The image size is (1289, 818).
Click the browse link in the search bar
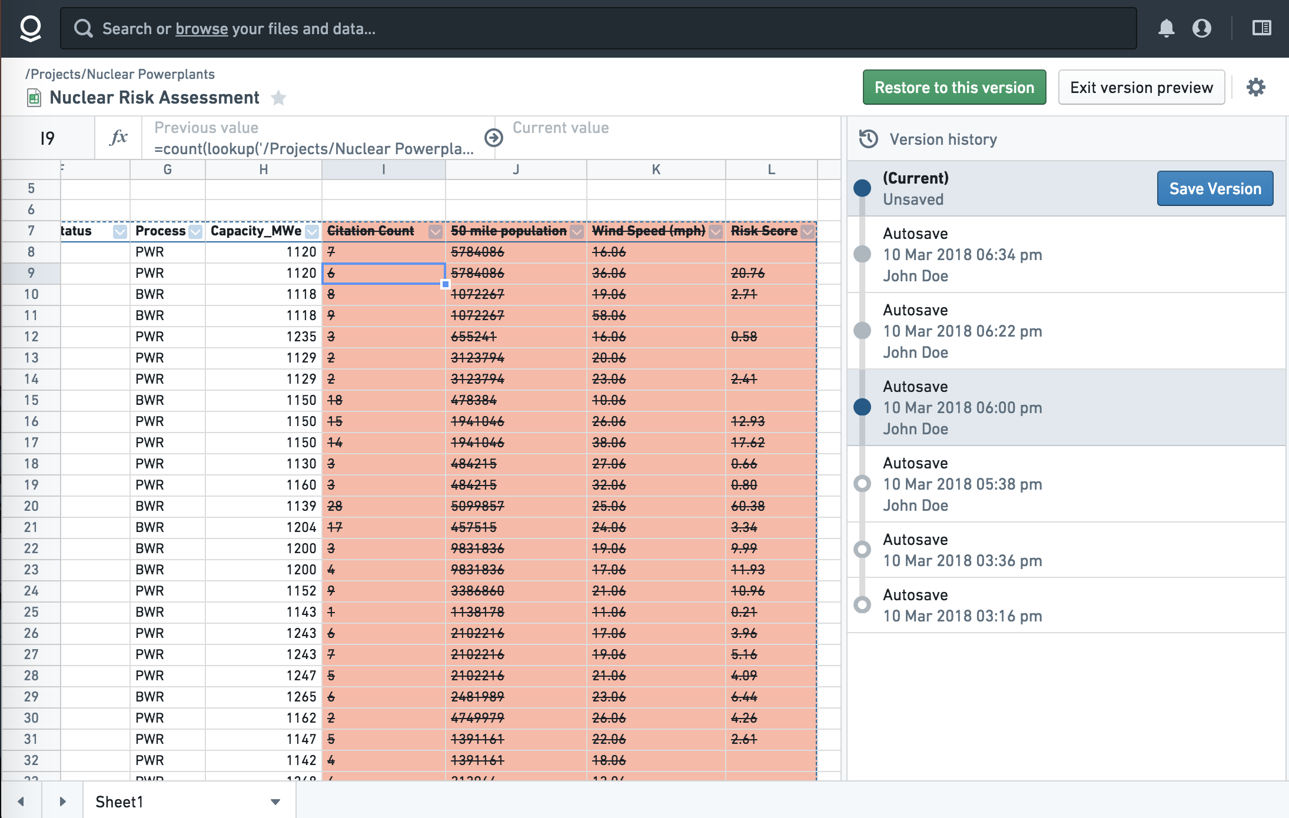(x=201, y=28)
